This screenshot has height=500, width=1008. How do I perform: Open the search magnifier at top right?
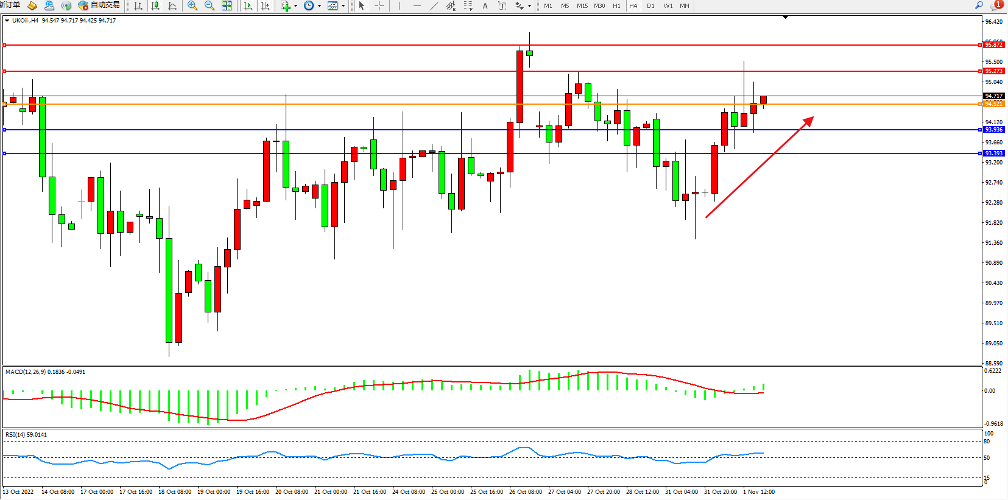[x=979, y=5]
